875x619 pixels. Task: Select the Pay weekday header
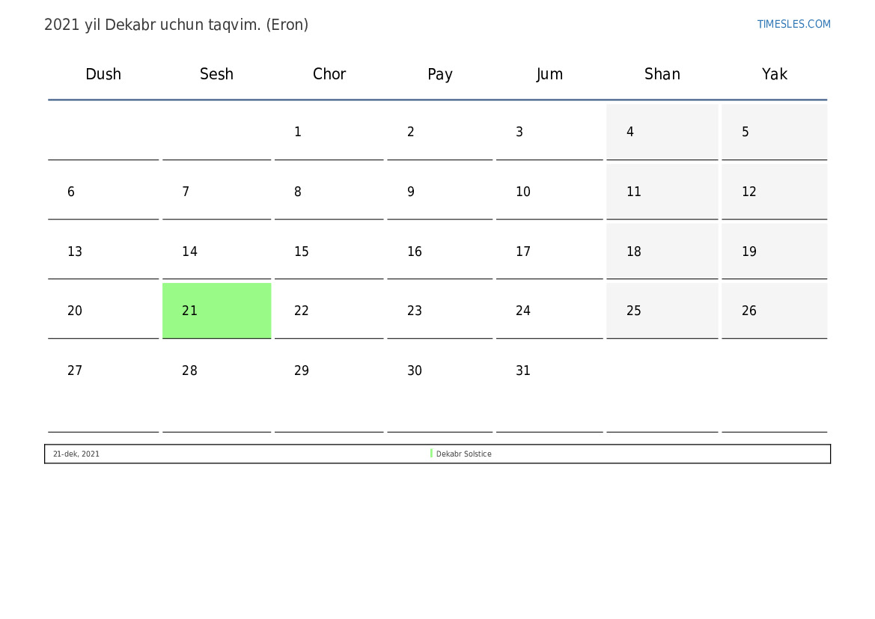[x=440, y=74]
